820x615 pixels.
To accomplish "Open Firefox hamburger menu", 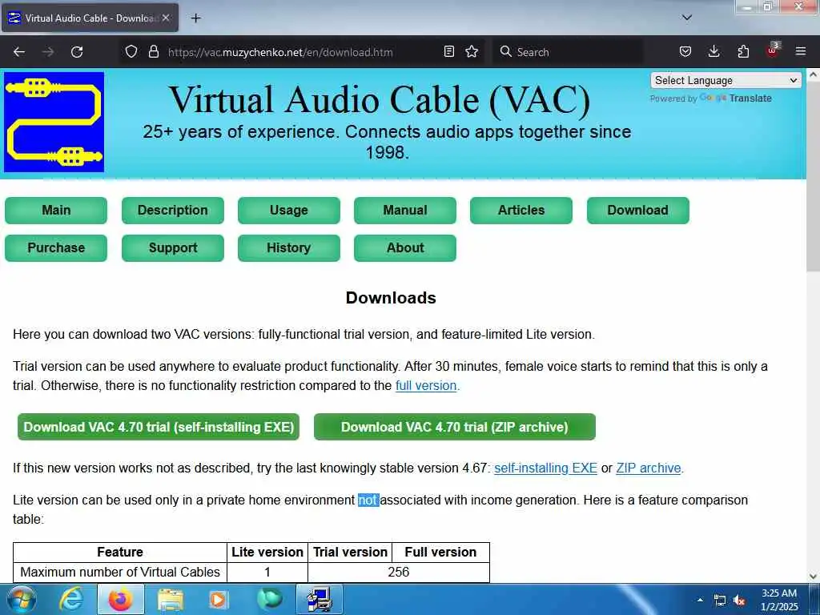I will click(x=801, y=52).
